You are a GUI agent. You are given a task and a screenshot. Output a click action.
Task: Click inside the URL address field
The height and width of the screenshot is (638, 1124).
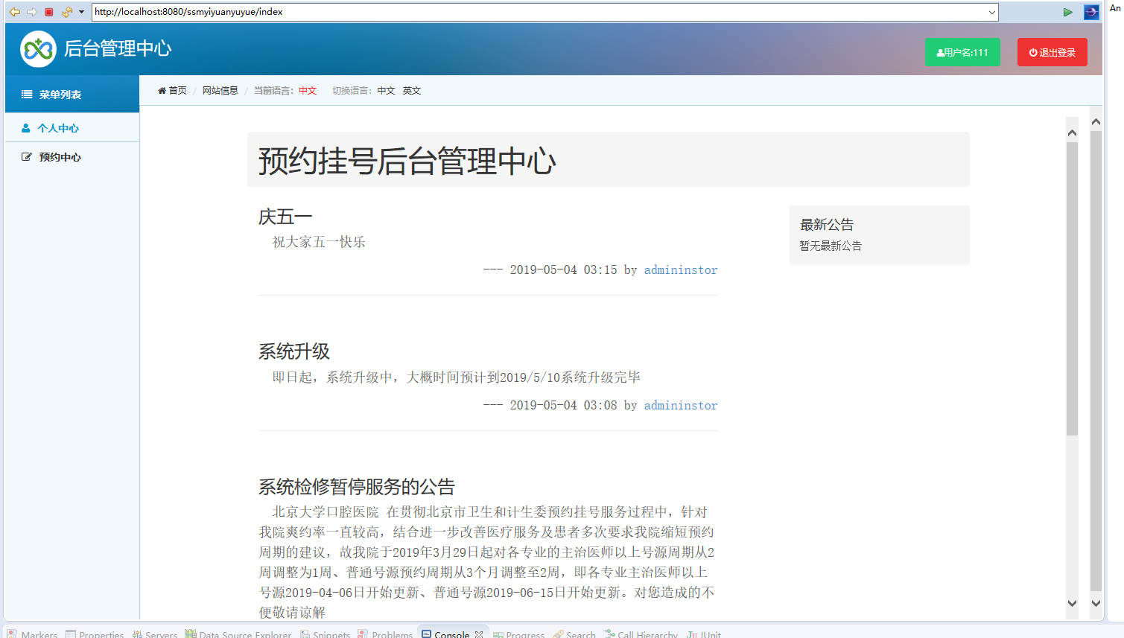coord(298,12)
